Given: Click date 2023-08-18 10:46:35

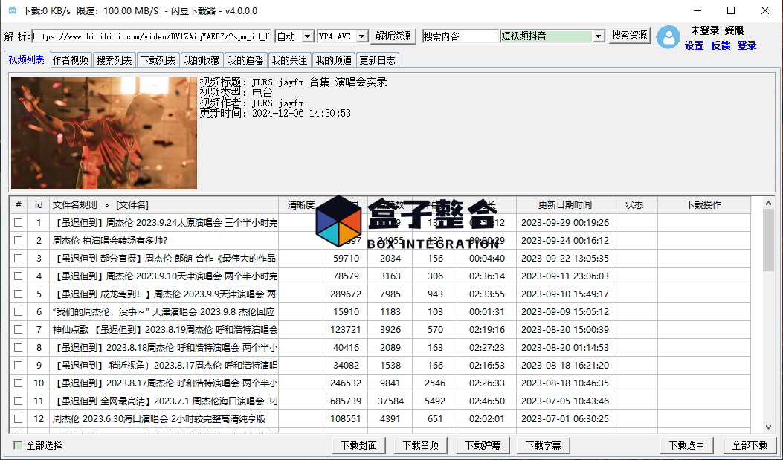Looking at the screenshot, I should [x=565, y=383].
